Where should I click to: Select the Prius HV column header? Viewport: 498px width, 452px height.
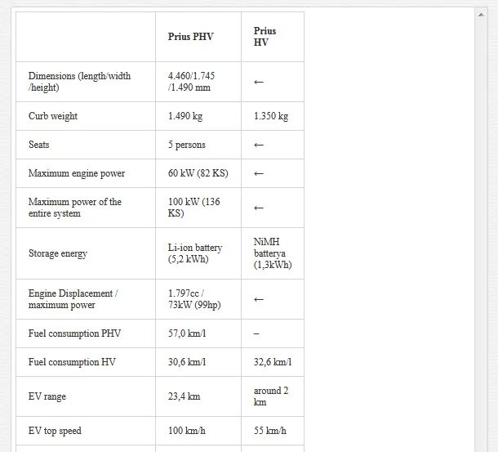tap(265, 37)
